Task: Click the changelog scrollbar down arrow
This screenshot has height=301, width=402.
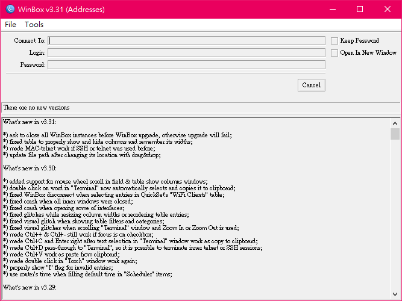Action: coord(395,294)
